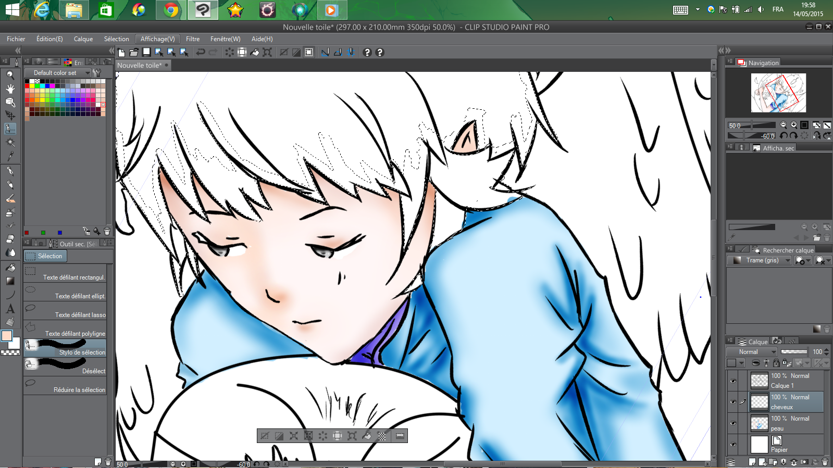The height and width of the screenshot is (468, 833).
Task: Select the Auto select magic wand tool
Action: [10, 142]
